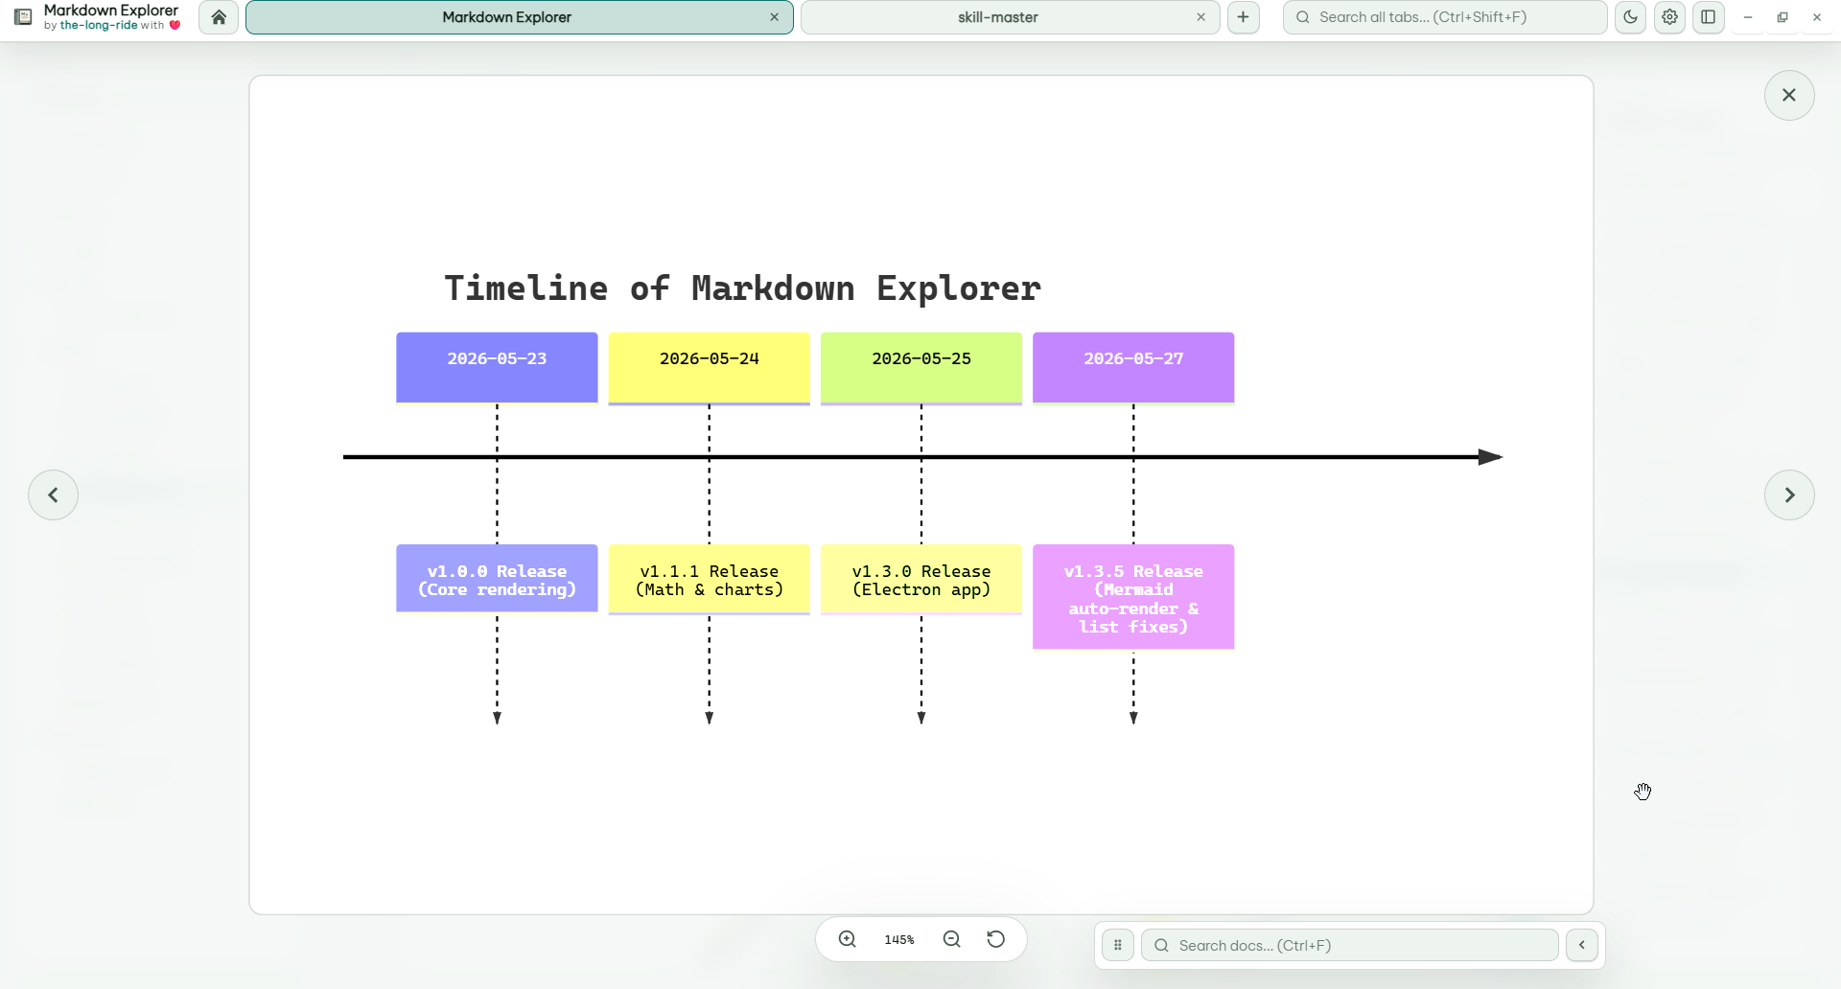The height and width of the screenshot is (989, 1841).
Task: Select the v1.3.0 Release event box
Action: 921,579
